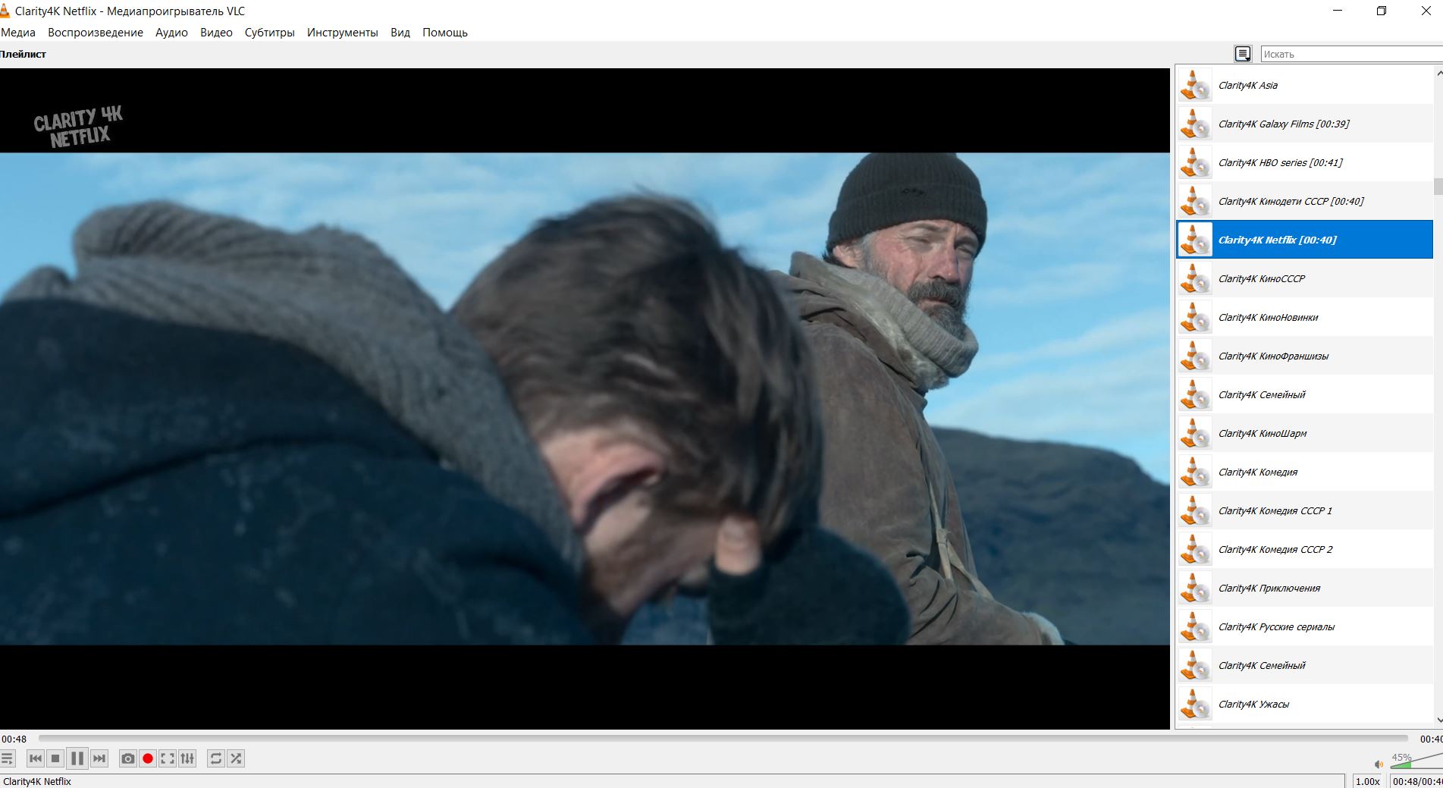Stop playback with the stop button

click(55, 758)
